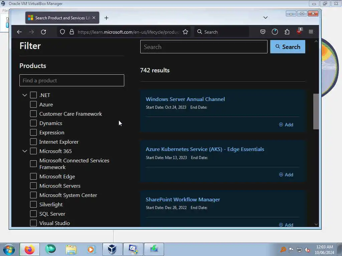Viewport: 342px width, 256px height.
Task: Click the page vertical scrollbar thumb
Action: pyautogui.click(x=316, y=111)
